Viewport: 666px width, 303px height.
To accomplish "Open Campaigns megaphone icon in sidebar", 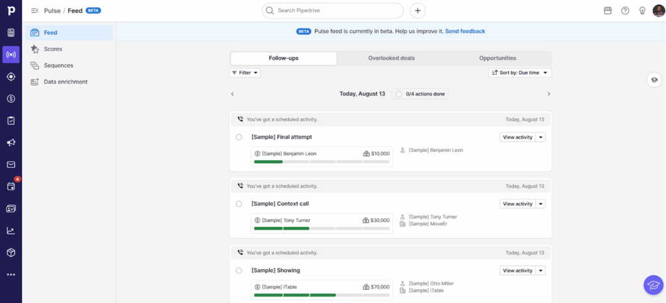I will 11,143.
